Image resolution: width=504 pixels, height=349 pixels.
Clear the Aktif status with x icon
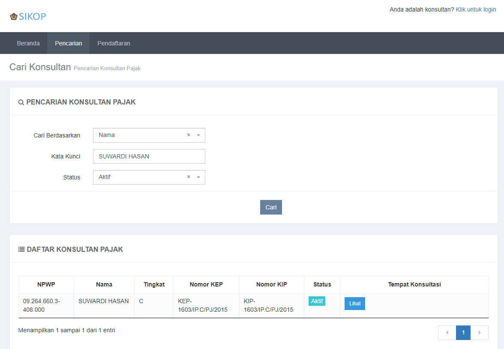coord(189,177)
